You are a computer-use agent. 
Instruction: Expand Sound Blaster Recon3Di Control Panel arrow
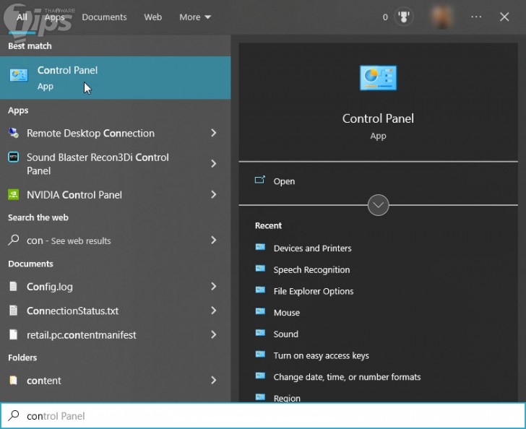(x=214, y=164)
